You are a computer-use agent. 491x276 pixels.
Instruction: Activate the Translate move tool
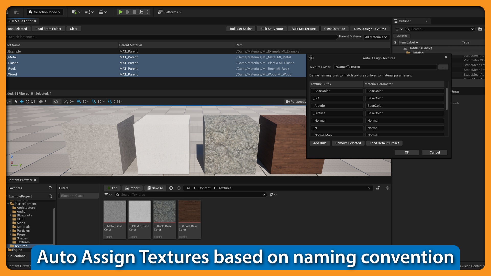[x=21, y=102]
